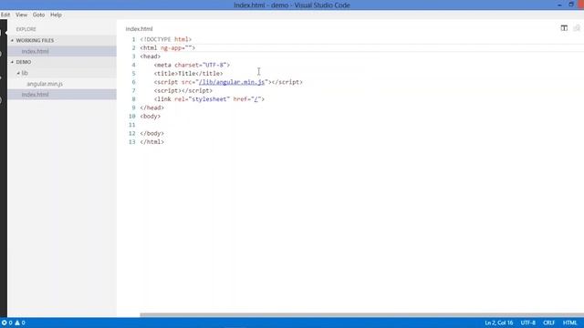Click the <title>Title</title> line
584x328 pixels.
189,74
